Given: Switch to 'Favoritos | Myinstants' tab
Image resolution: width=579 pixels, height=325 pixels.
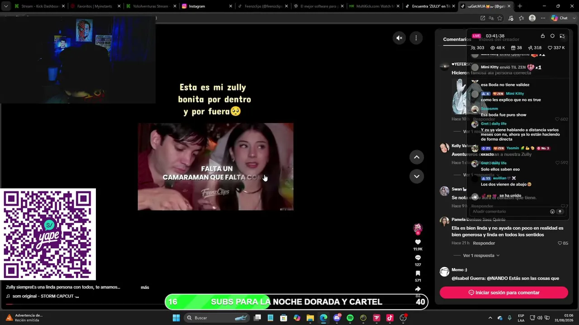Looking at the screenshot, I should [95, 6].
